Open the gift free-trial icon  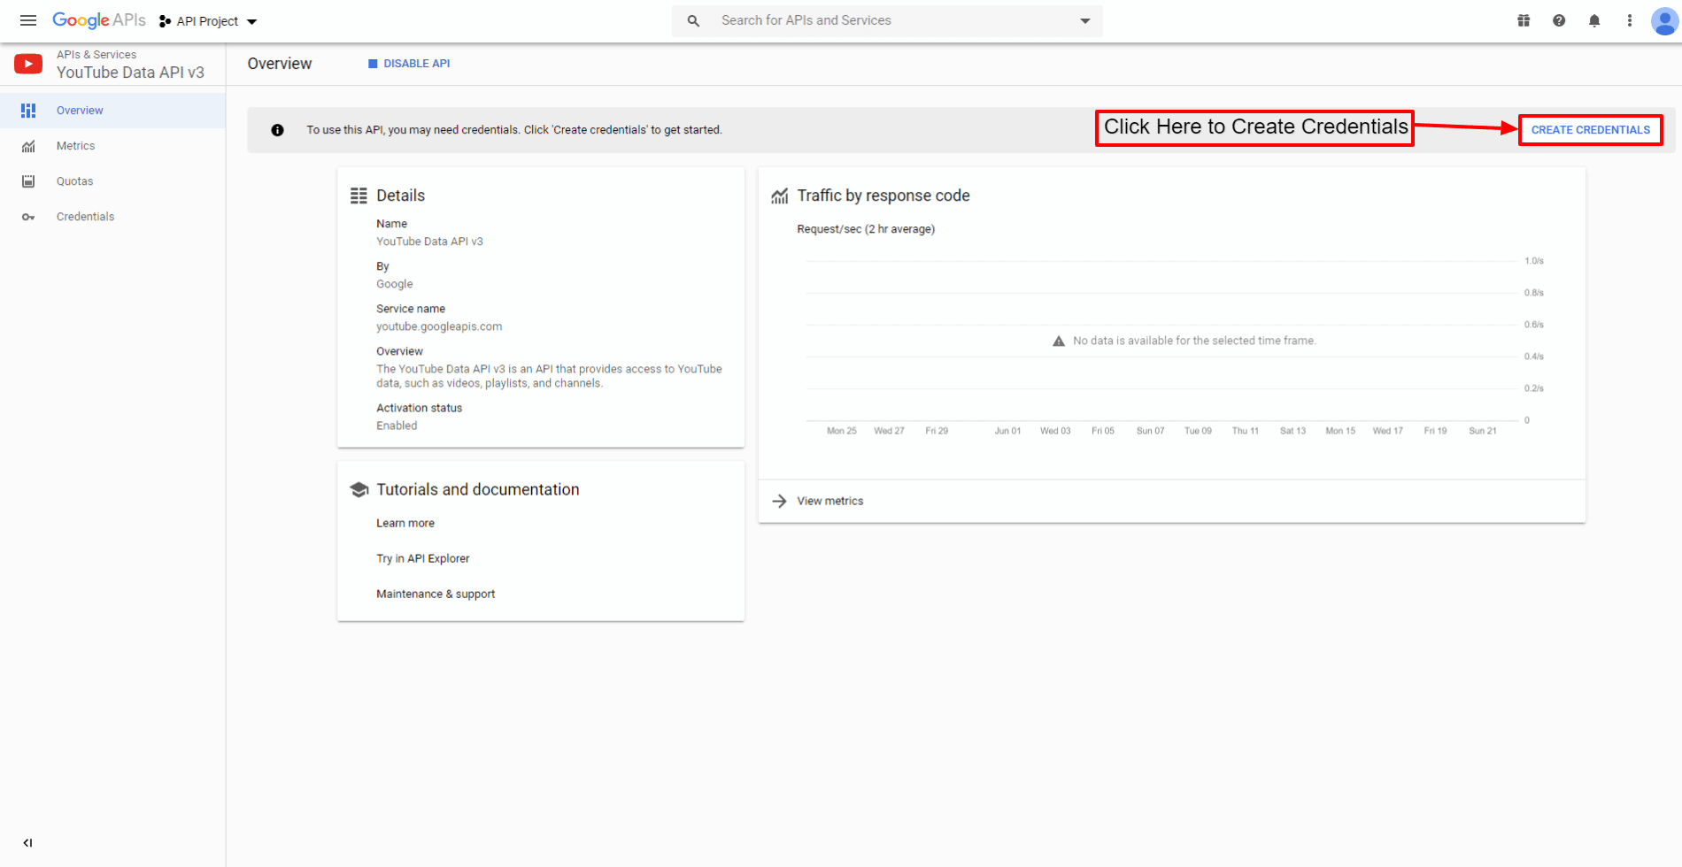point(1524,20)
